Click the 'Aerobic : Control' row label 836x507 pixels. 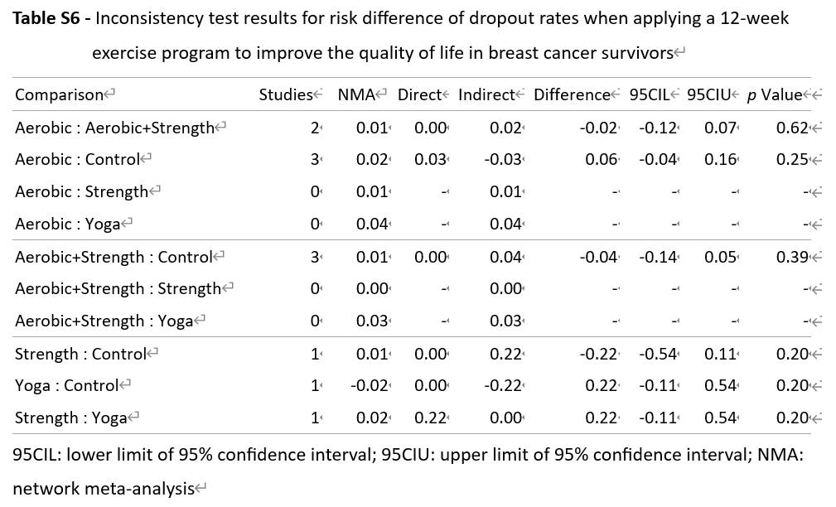click(x=78, y=159)
